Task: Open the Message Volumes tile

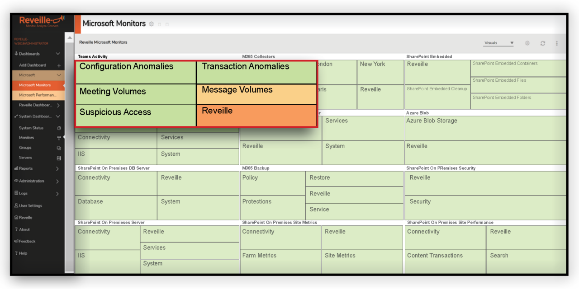Action: coord(256,94)
